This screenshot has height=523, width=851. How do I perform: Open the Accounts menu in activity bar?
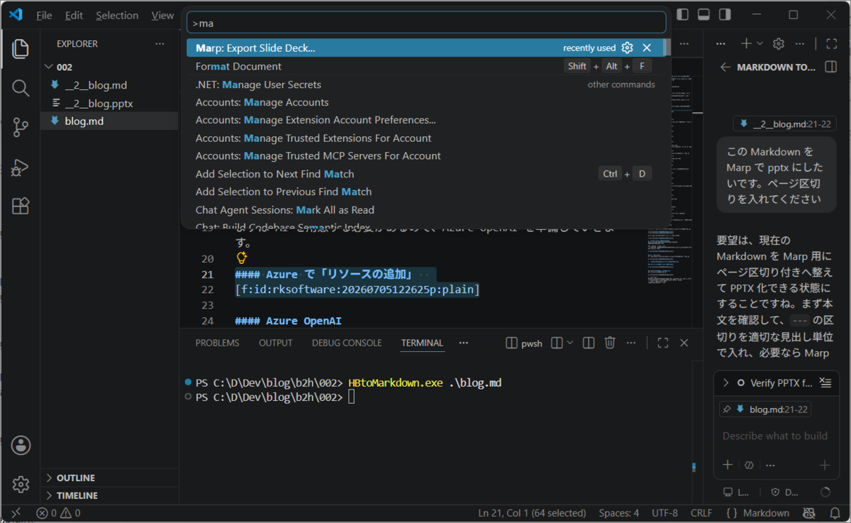click(x=21, y=446)
